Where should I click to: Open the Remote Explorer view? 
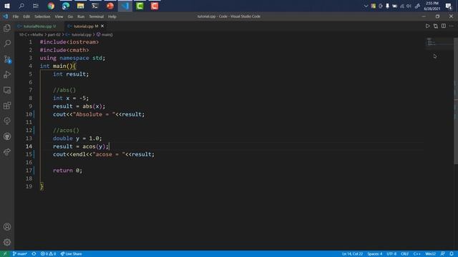click(7, 90)
